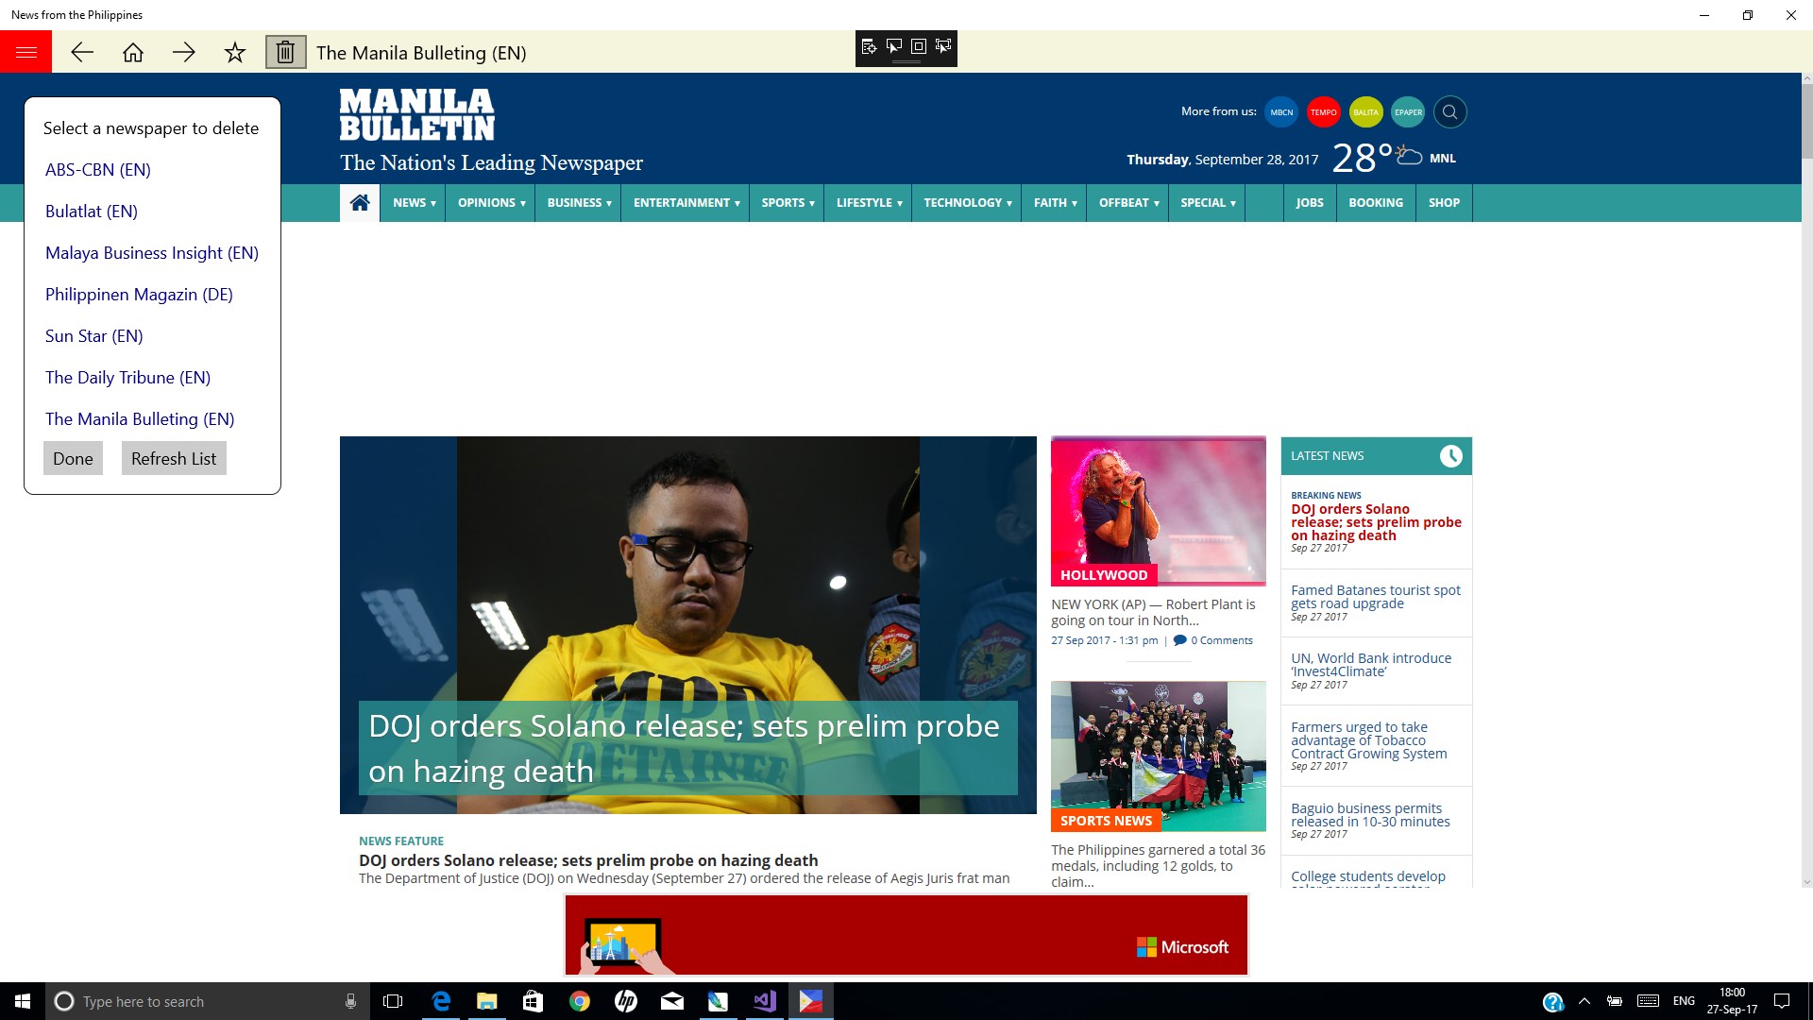Click the back arrow icon
The width and height of the screenshot is (1813, 1020).
click(82, 52)
